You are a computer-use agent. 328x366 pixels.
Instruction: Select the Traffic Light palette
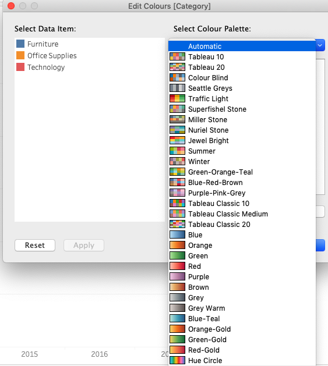point(242,98)
